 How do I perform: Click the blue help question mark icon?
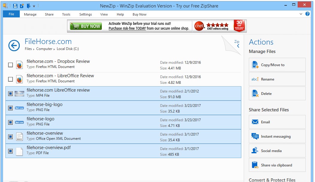[x=308, y=14]
